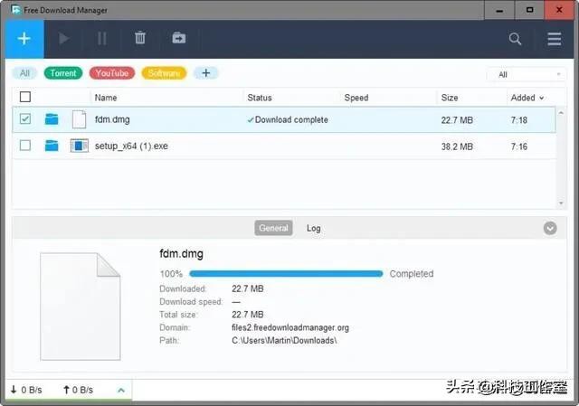Move download with folder arrow icon
Screen dimensions: 579x406
coord(179,38)
